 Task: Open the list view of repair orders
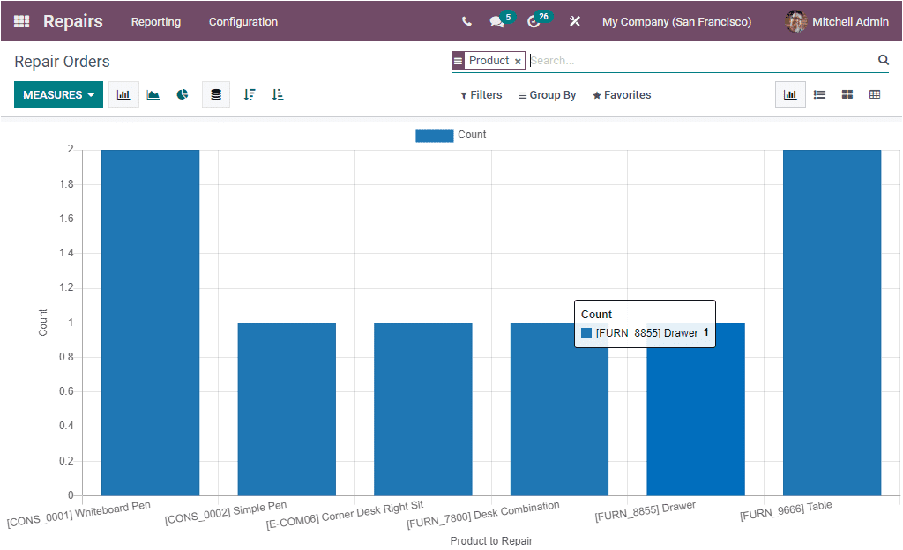point(819,94)
